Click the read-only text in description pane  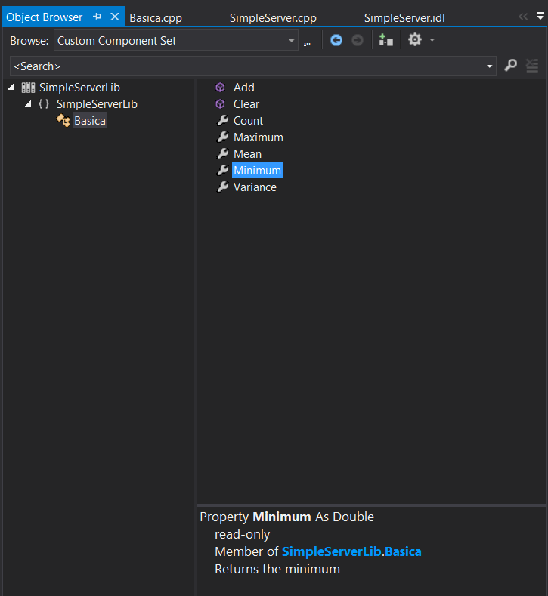tap(242, 534)
